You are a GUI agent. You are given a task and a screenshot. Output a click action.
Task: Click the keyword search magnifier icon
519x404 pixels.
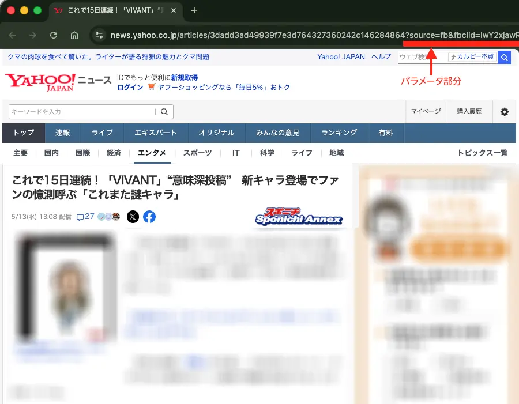[x=164, y=112]
